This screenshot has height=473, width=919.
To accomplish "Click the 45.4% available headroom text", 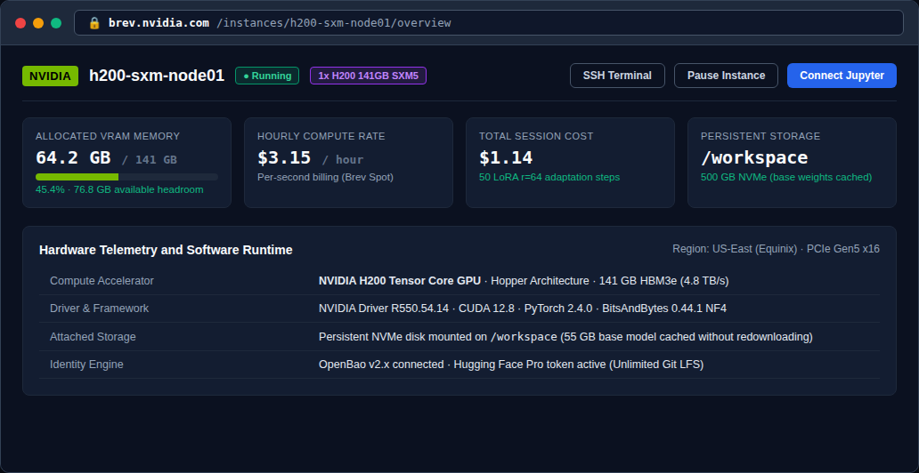I will (x=119, y=189).
